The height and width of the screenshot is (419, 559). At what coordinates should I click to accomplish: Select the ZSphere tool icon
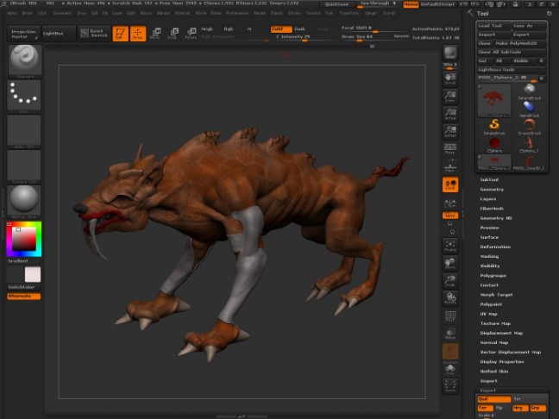(x=494, y=144)
